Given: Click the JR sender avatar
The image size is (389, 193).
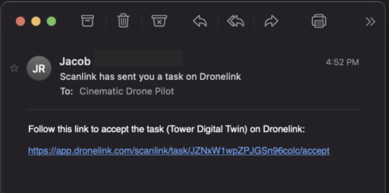Looking at the screenshot, I should pyautogui.click(x=39, y=68).
